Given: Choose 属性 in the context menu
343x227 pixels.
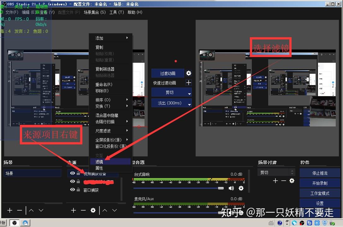Looking at the screenshot, I should point(110,168).
